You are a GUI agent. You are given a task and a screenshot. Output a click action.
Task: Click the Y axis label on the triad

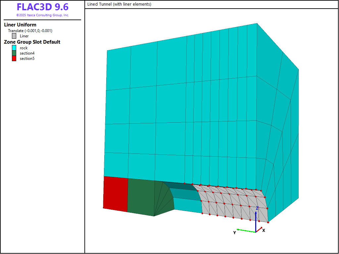234,233
